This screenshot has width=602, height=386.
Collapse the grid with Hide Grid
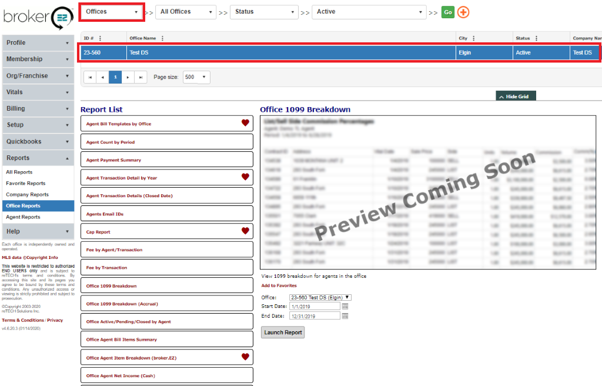click(x=516, y=96)
